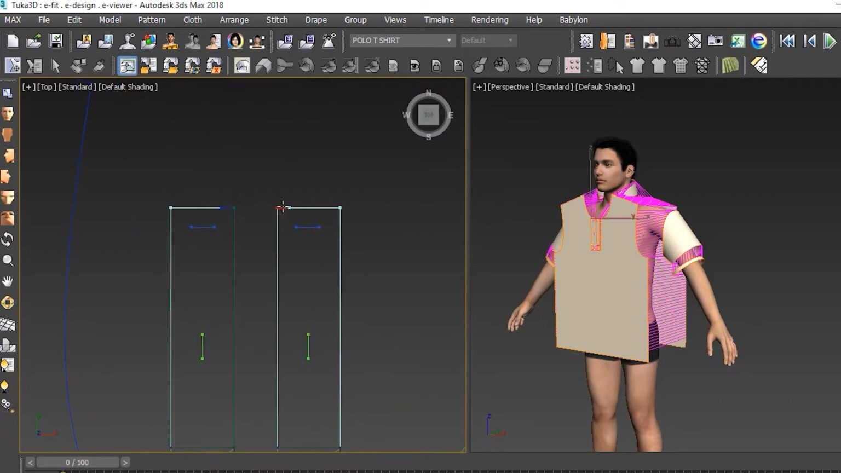Launch Internet Explorer from the toolbar
The image size is (841, 473).
758,41
